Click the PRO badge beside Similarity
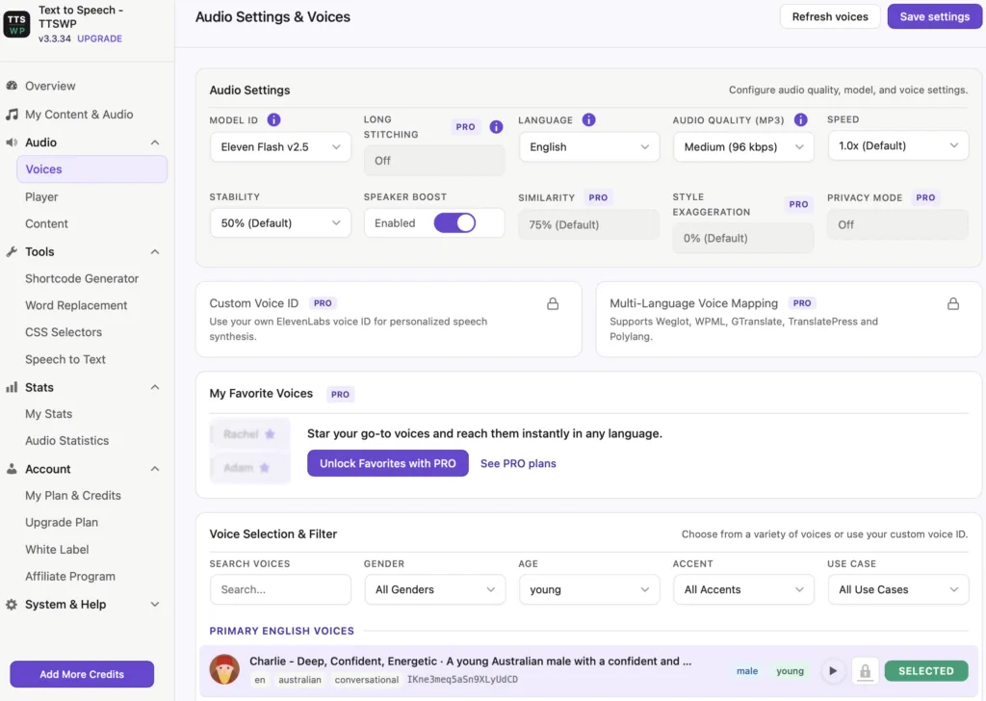This screenshot has width=986, height=701. click(x=598, y=197)
